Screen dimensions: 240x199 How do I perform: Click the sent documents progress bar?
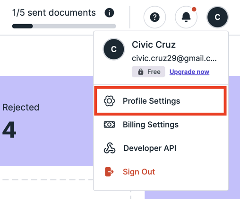(x=64, y=26)
